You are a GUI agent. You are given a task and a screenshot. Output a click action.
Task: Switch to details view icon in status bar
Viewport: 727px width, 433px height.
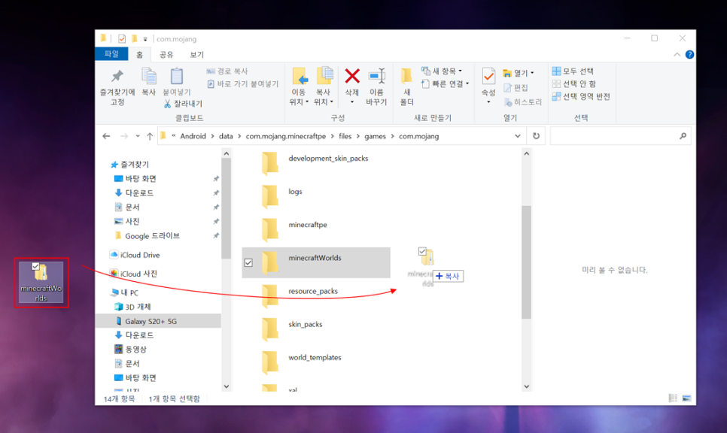pos(674,398)
